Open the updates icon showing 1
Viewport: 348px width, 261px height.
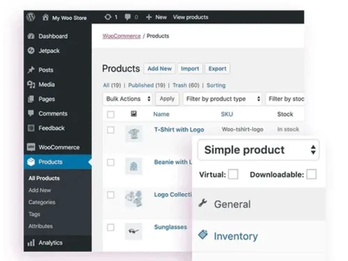[x=108, y=17]
